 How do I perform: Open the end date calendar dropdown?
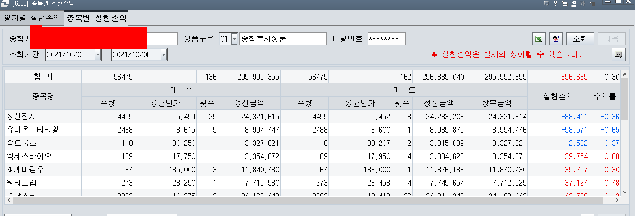point(164,54)
